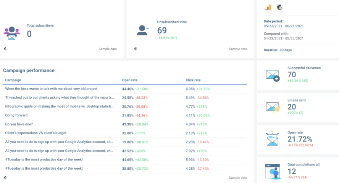Click the +900% (2) change figure
The height and width of the screenshot is (183, 339).
[295, 113]
